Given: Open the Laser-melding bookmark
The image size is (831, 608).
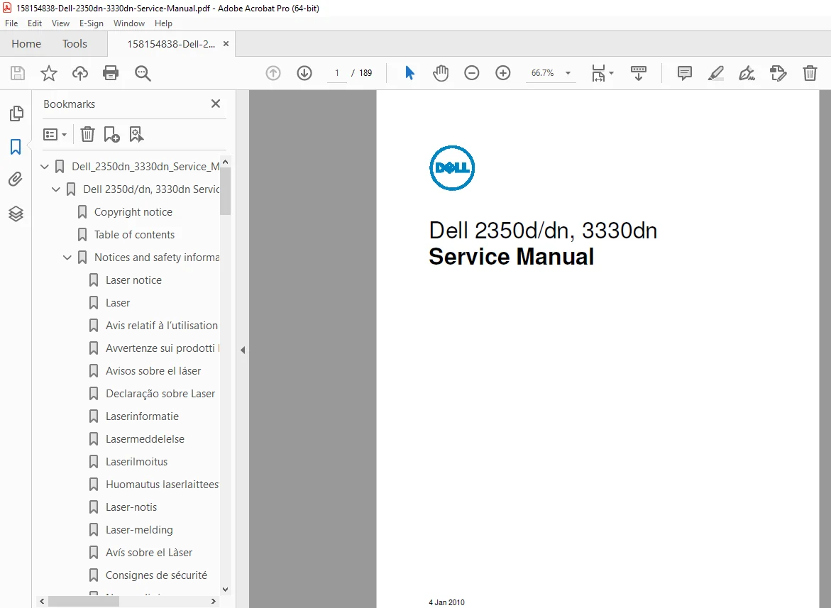Looking at the screenshot, I should (x=139, y=530).
